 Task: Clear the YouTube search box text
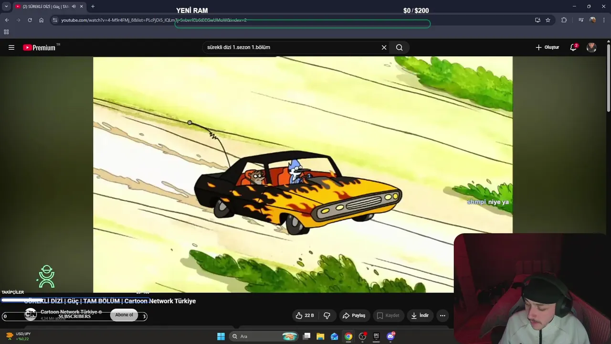tap(384, 47)
